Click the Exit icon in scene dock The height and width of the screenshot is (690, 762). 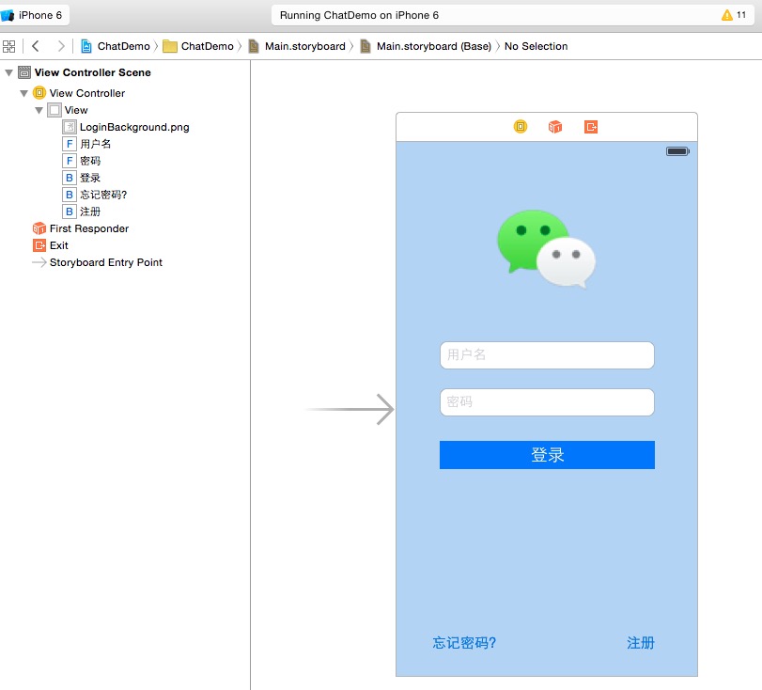click(x=591, y=127)
